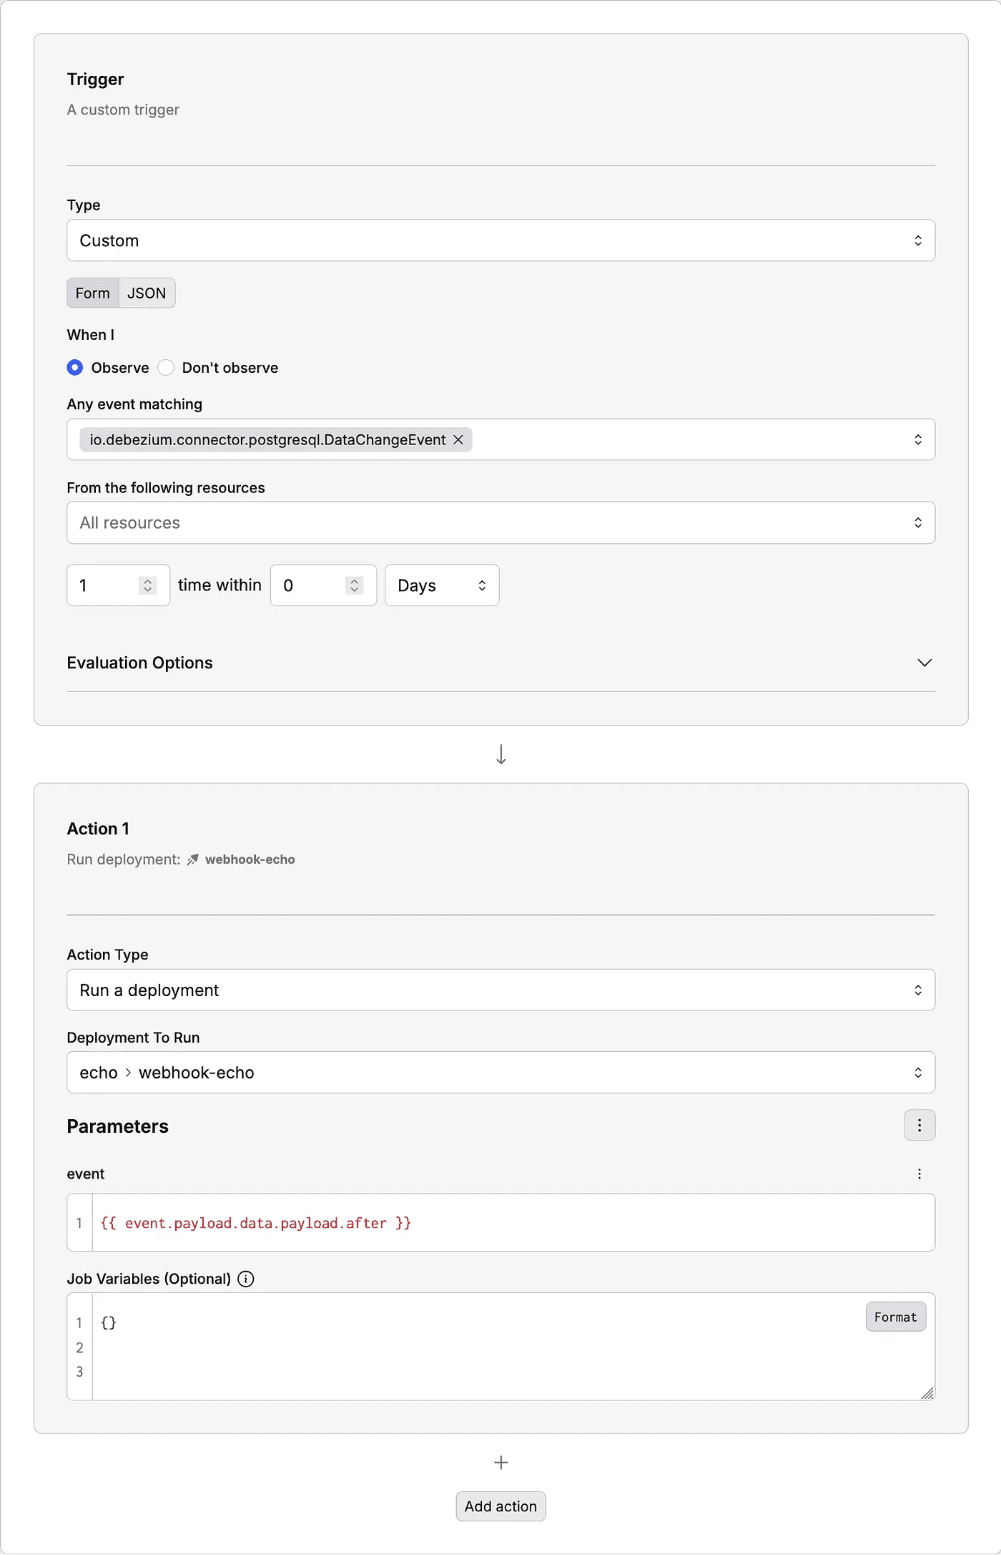Remove the DataChangeEvent tag with its X

[x=458, y=440]
